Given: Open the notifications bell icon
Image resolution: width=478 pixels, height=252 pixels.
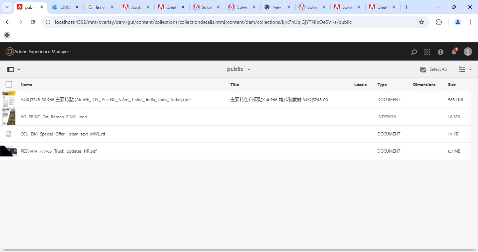Looking at the screenshot, I should 454,52.
